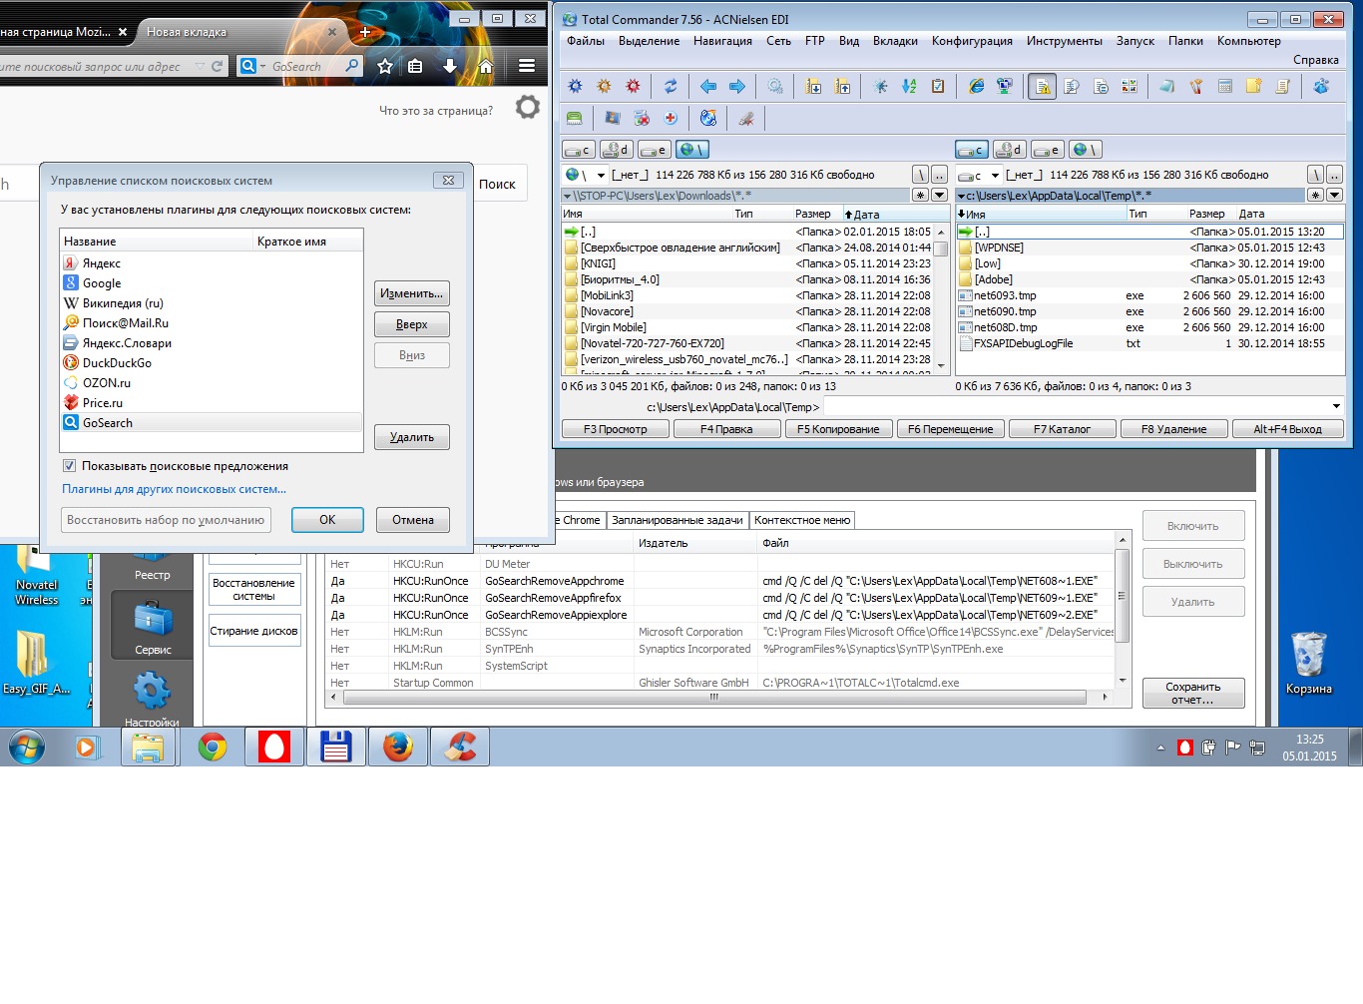The width and height of the screenshot is (1363, 1004).
Task: Click the Отмена button in search dialog
Action: (413, 520)
